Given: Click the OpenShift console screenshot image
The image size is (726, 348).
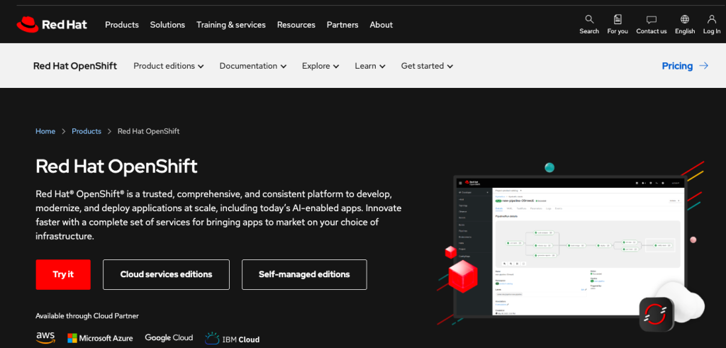Looking at the screenshot, I should point(571,247).
